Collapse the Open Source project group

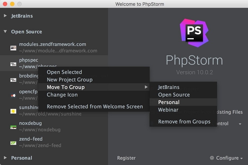tap(5, 32)
